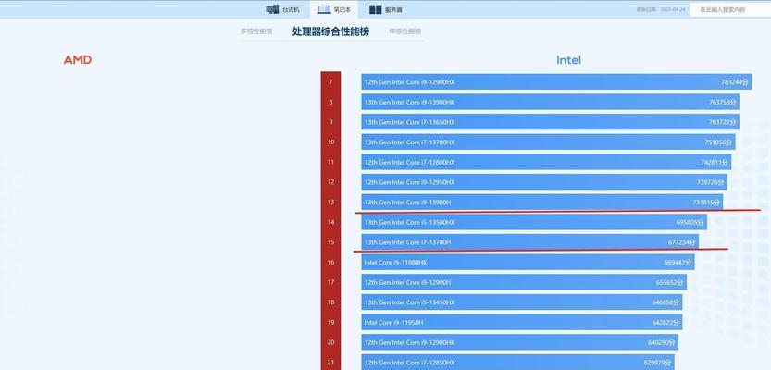Click rank number 10 in red column
This screenshot has width=771, height=370.
331,142
